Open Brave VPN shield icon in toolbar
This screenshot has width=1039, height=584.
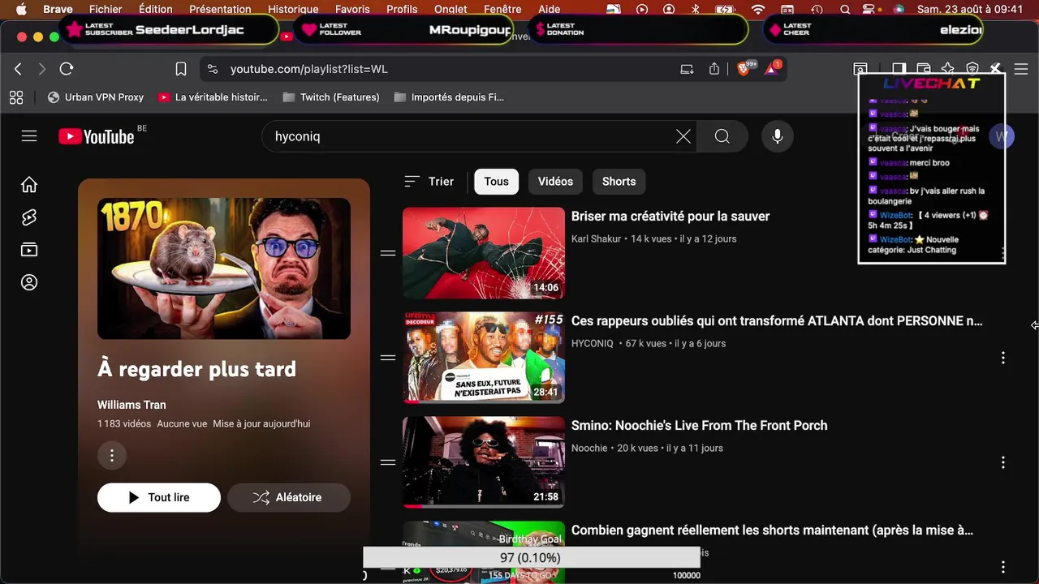972,69
